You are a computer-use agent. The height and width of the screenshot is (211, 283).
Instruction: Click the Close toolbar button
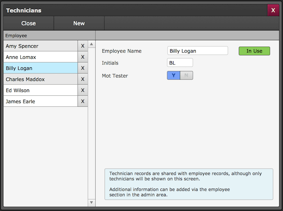click(x=29, y=23)
